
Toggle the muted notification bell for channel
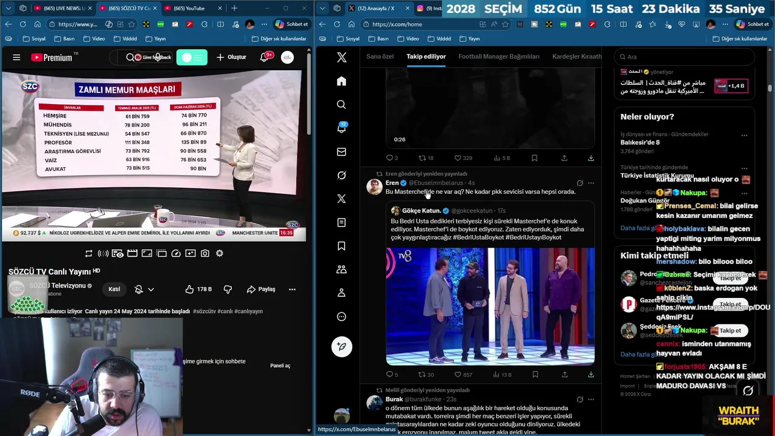(x=139, y=289)
